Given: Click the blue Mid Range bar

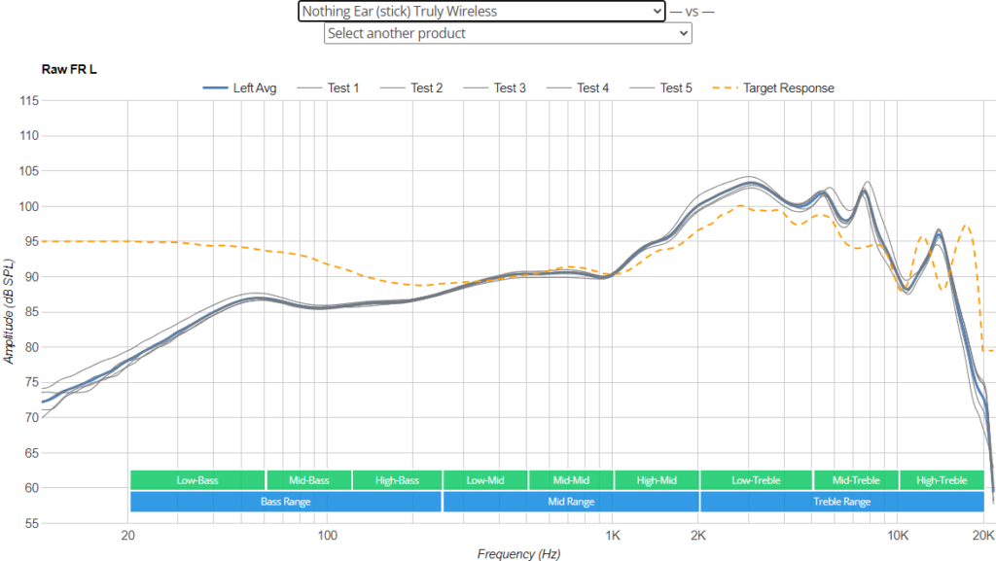Looking at the screenshot, I should point(571,502).
